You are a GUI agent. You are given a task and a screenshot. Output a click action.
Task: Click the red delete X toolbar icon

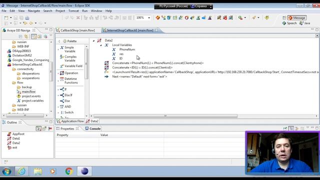point(78,18)
